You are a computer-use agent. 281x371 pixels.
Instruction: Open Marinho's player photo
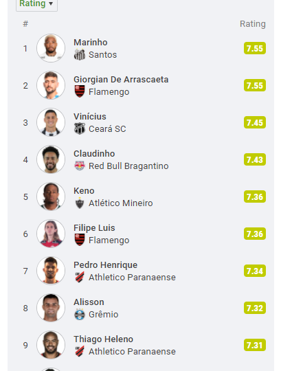pos(51,48)
